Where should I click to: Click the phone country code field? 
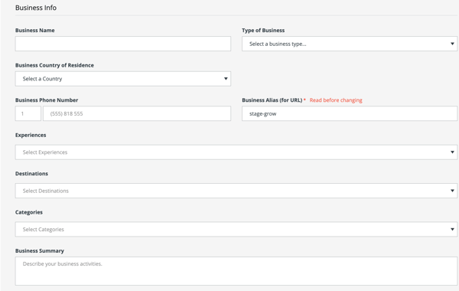[x=28, y=113]
